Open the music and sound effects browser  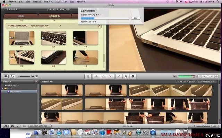200,76
